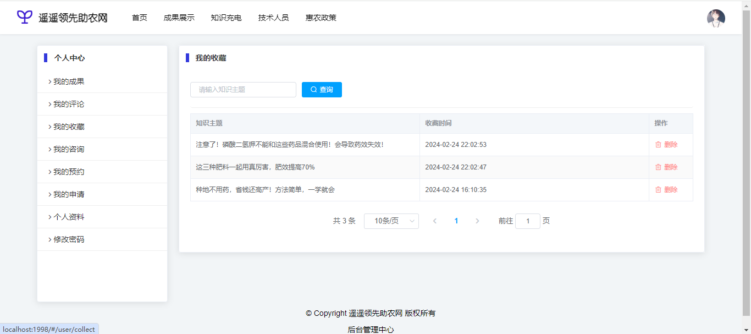
Task: Open 首页 in top navigation
Action: coord(140,18)
